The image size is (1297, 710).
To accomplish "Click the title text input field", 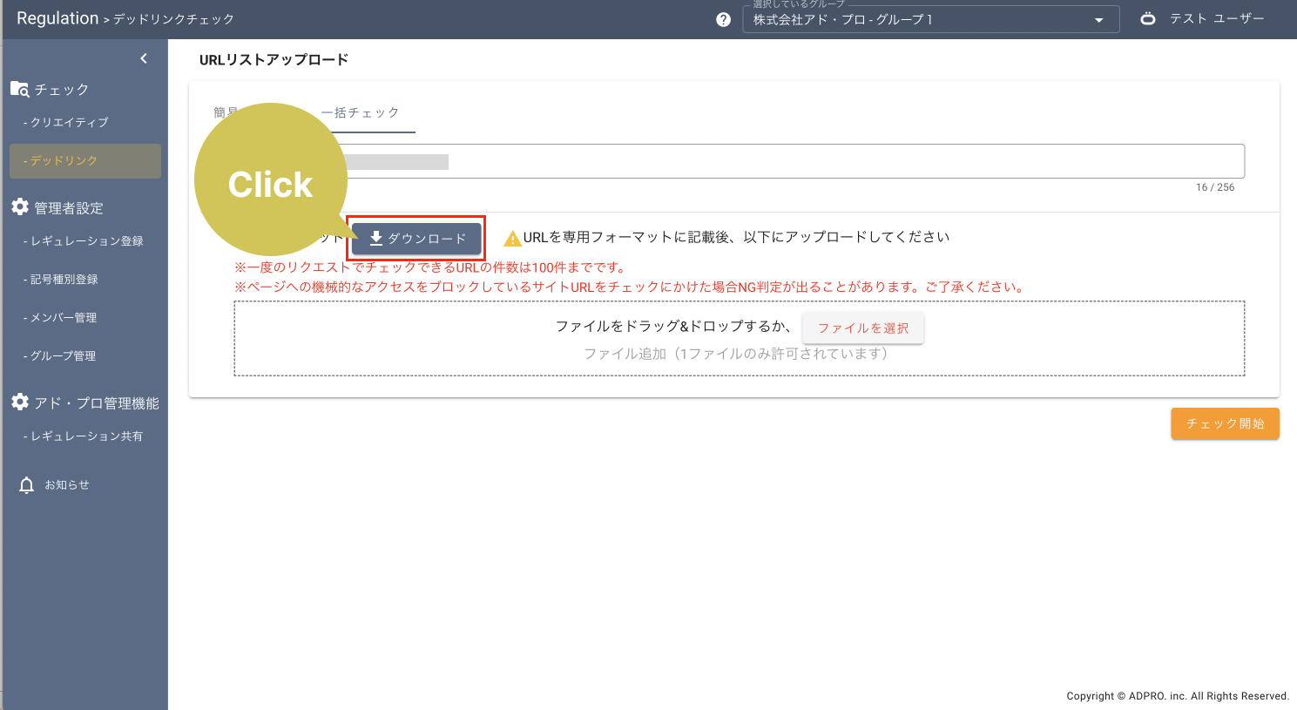I will [784, 161].
